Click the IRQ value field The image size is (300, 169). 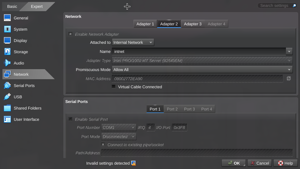pyautogui.click(x=151, y=127)
